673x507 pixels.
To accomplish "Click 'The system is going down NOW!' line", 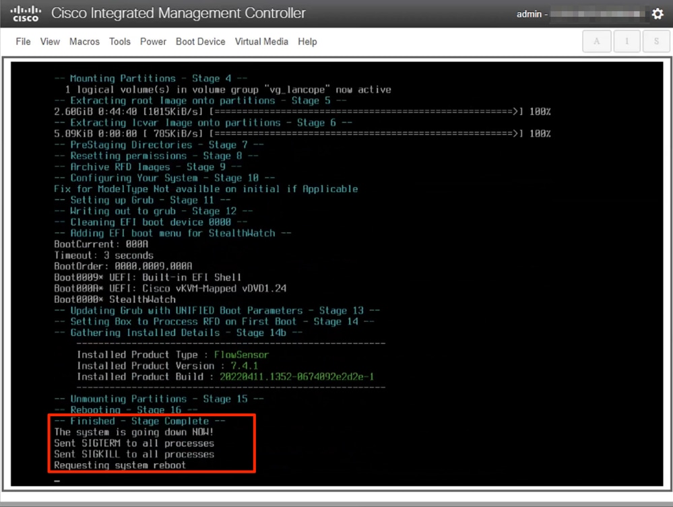I will [x=134, y=432].
